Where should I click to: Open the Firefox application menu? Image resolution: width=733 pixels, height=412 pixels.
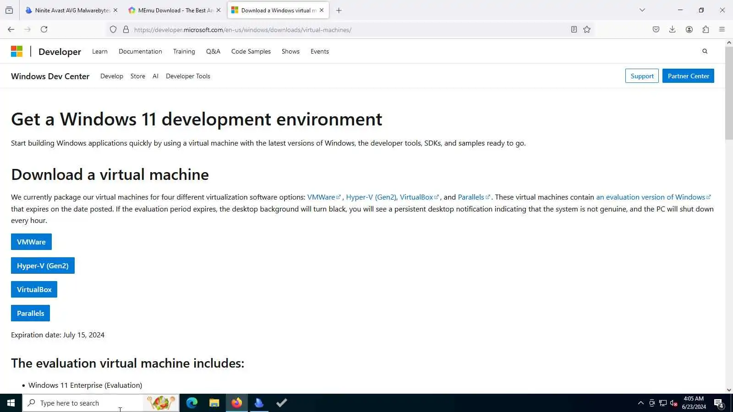(x=722, y=29)
